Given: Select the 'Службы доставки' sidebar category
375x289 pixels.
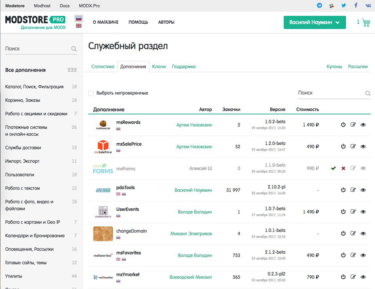Looking at the screenshot, I should click(23, 148).
